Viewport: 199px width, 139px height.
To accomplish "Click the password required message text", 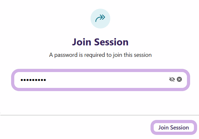I will pyautogui.click(x=100, y=55).
